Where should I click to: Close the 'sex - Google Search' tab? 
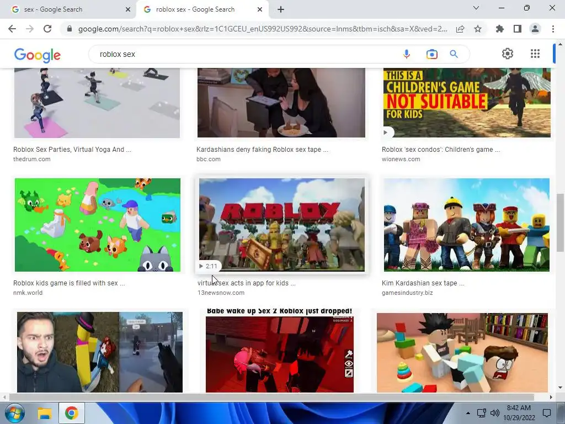click(128, 9)
